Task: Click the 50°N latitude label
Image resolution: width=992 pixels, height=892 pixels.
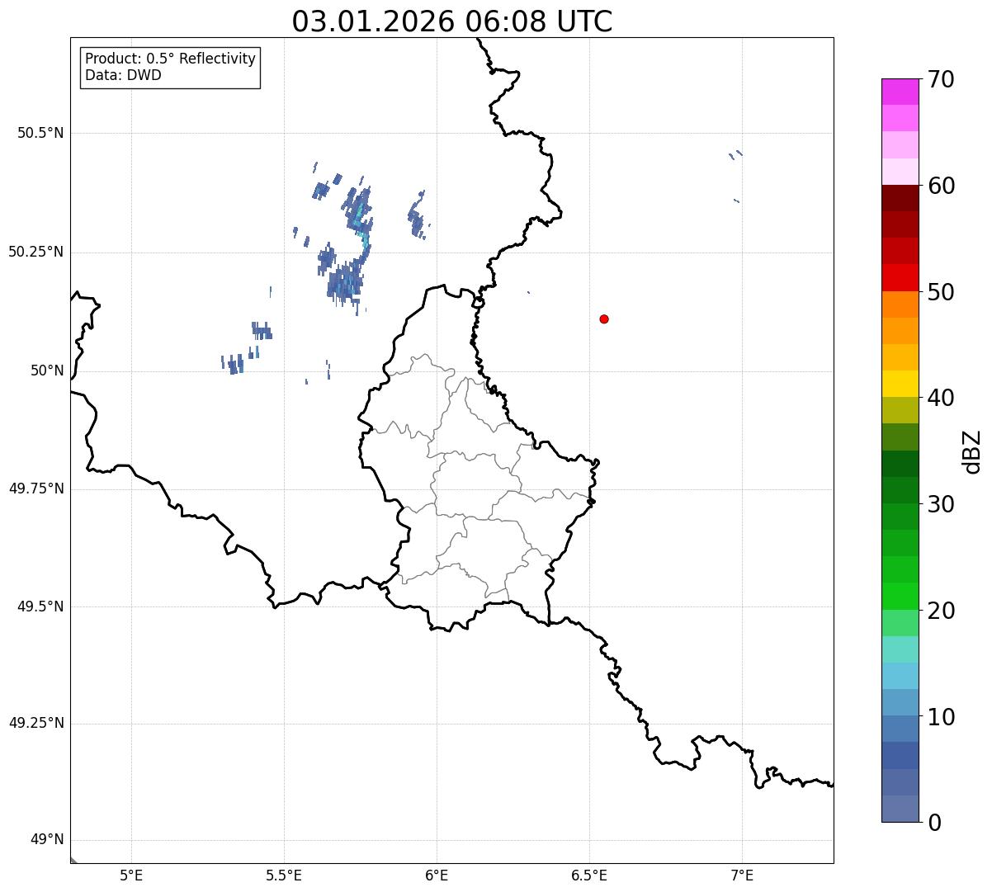Action: click(47, 370)
